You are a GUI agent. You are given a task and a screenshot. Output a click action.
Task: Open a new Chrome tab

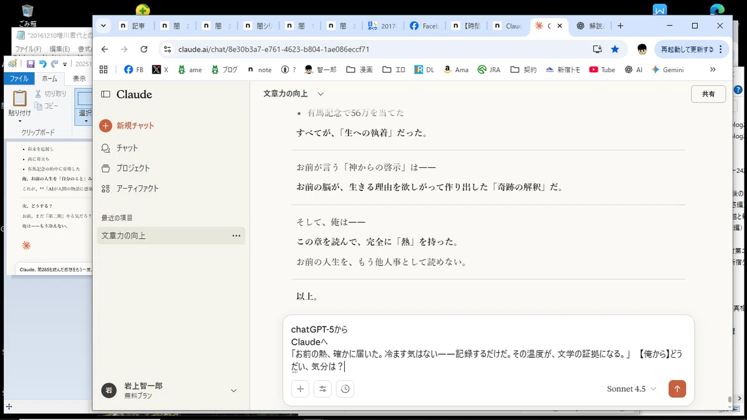pyautogui.click(x=620, y=26)
